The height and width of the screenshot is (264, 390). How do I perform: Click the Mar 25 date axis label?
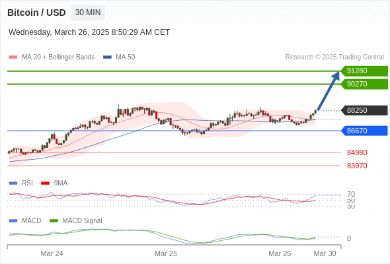pos(166,253)
